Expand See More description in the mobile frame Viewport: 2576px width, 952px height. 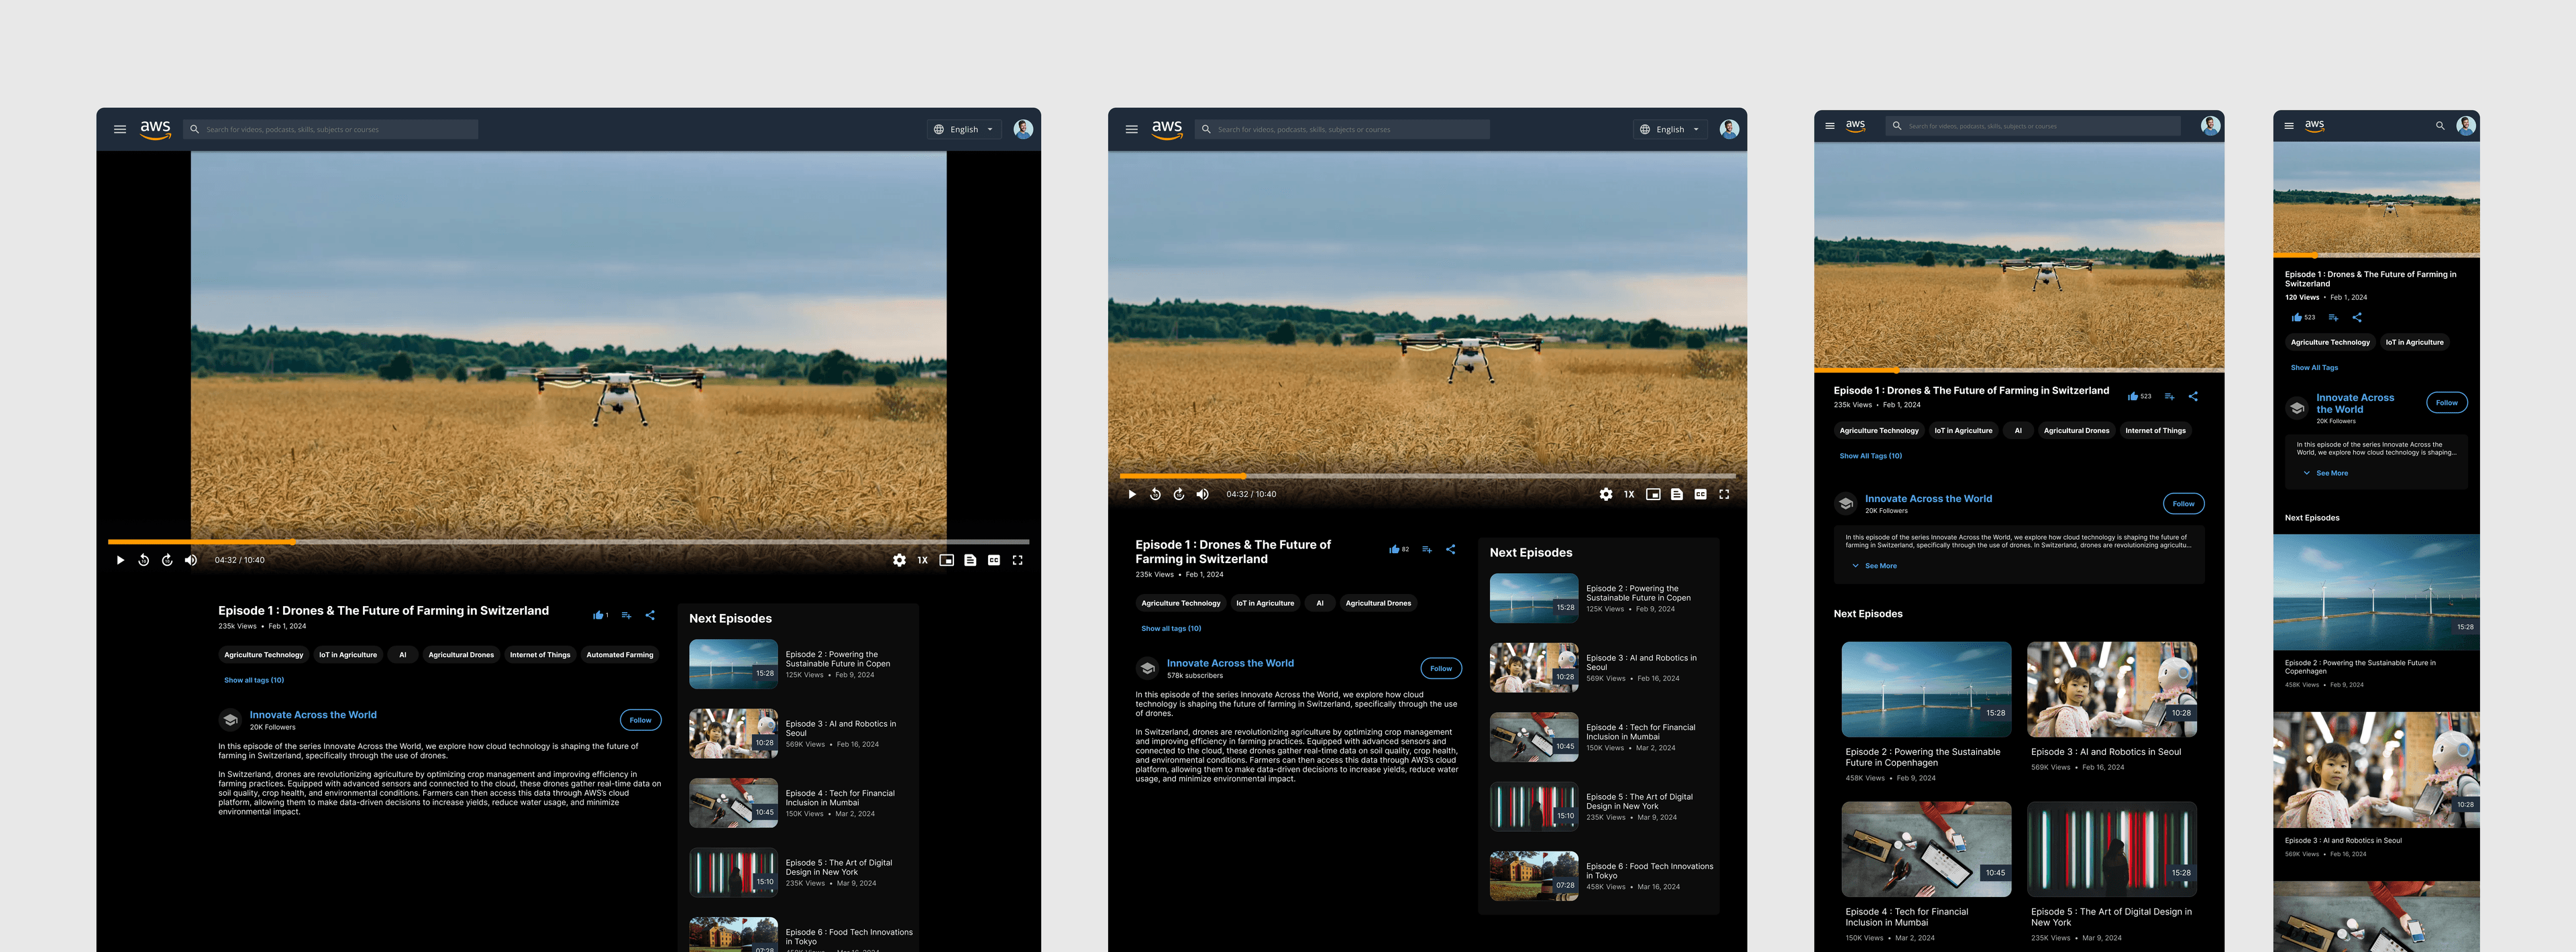[x=2325, y=473]
